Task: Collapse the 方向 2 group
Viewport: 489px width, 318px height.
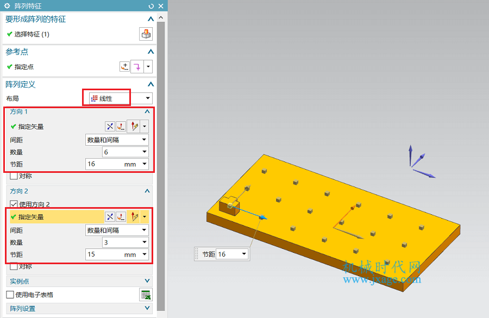Action: click(x=147, y=191)
